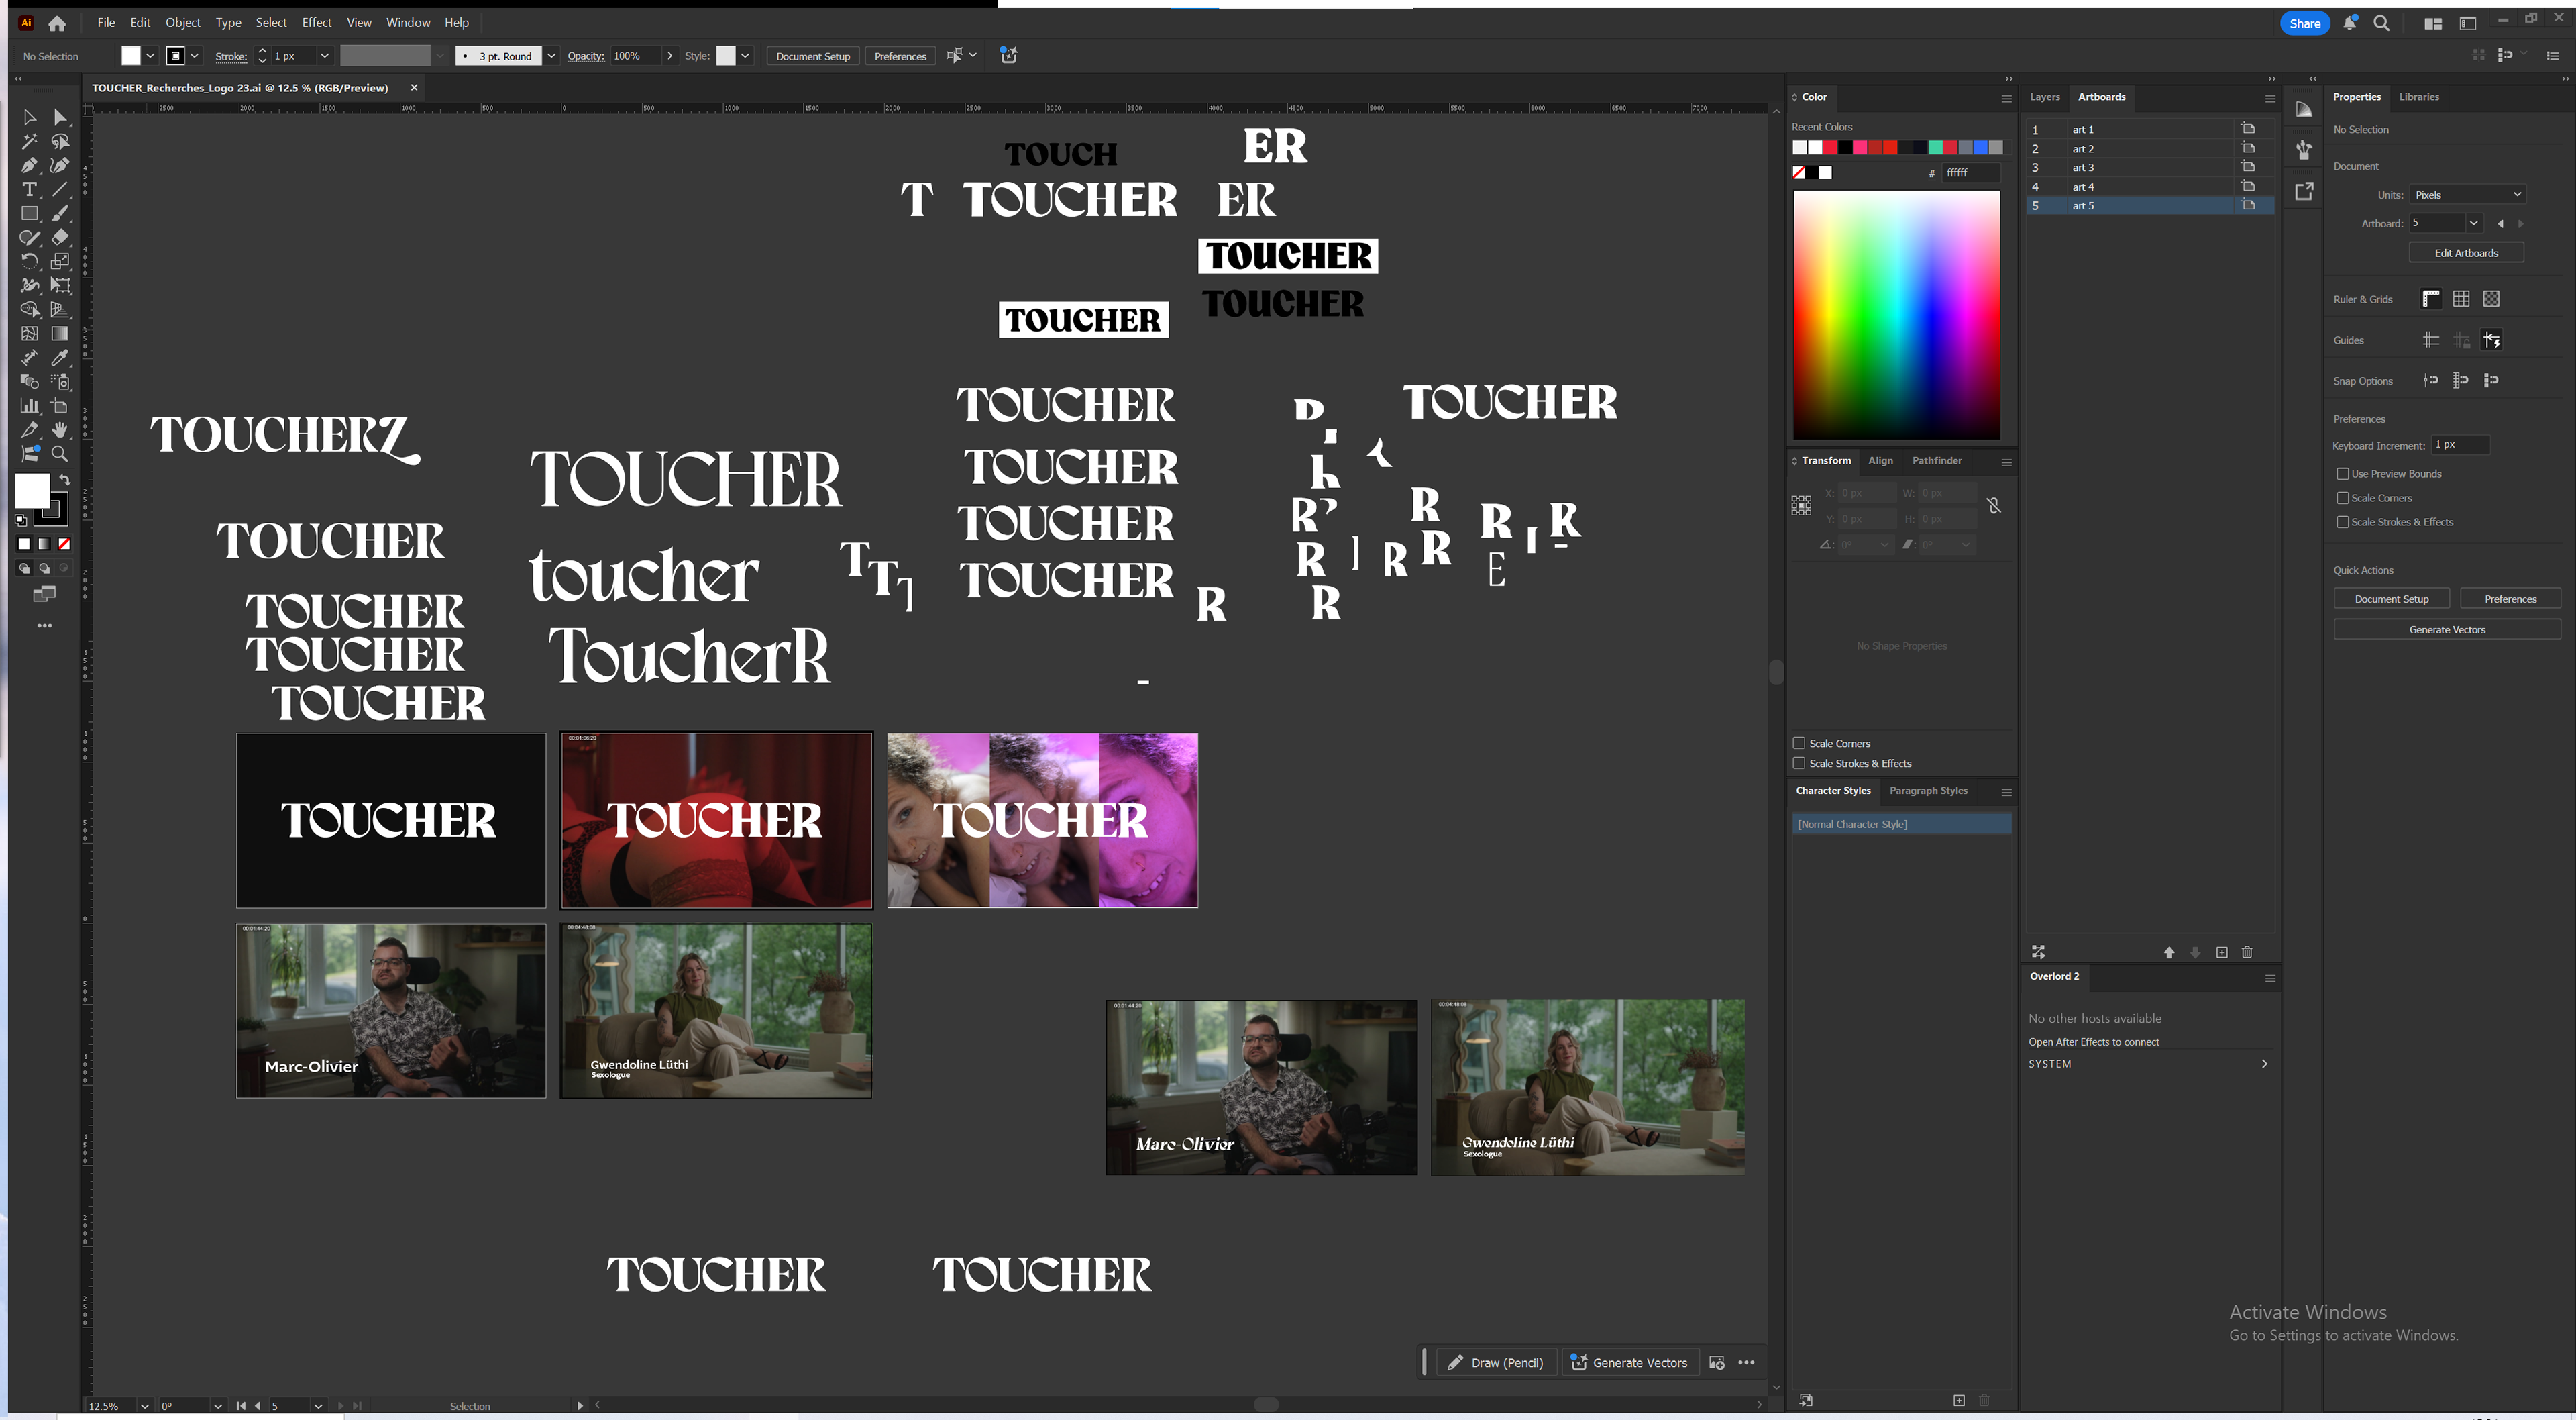This screenshot has width=2576, height=1420.
Task: Choose the Hand tool
Action: pyautogui.click(x=60, y=430)
